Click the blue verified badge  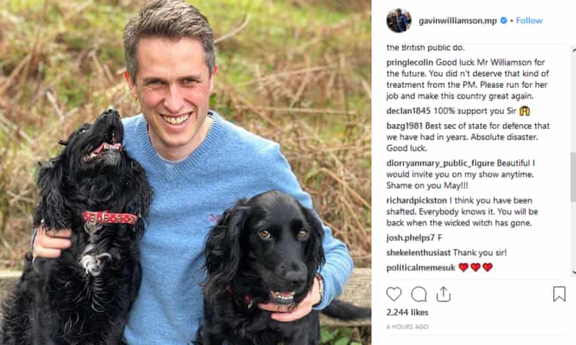click(x=504, y=21)
